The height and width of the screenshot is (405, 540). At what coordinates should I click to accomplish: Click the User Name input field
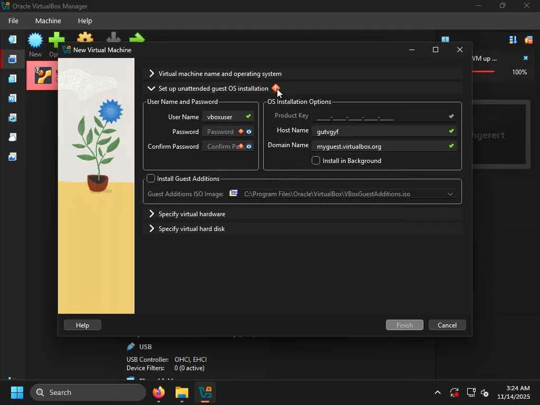click(228, 117)
